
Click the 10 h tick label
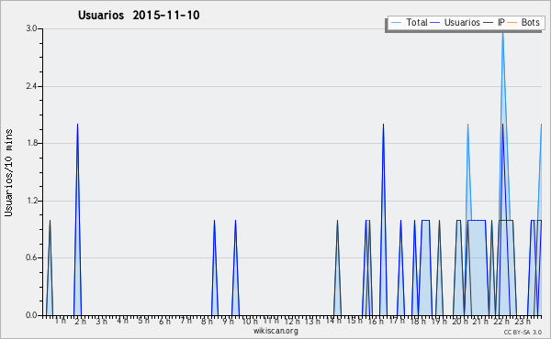click(x=249, y=321)
